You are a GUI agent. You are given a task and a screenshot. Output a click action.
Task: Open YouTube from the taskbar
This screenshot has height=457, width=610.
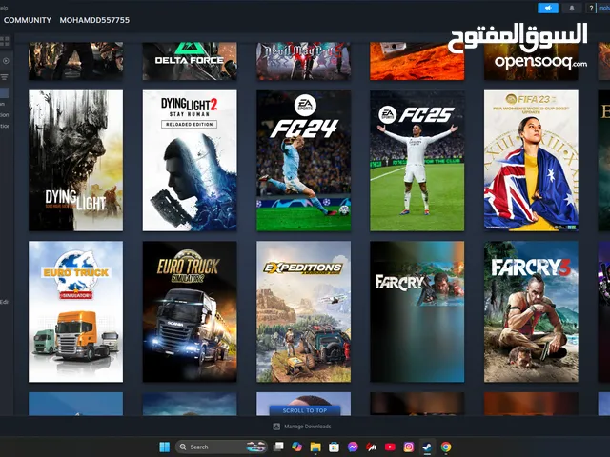pyautogui.click(x=390, y=447)
